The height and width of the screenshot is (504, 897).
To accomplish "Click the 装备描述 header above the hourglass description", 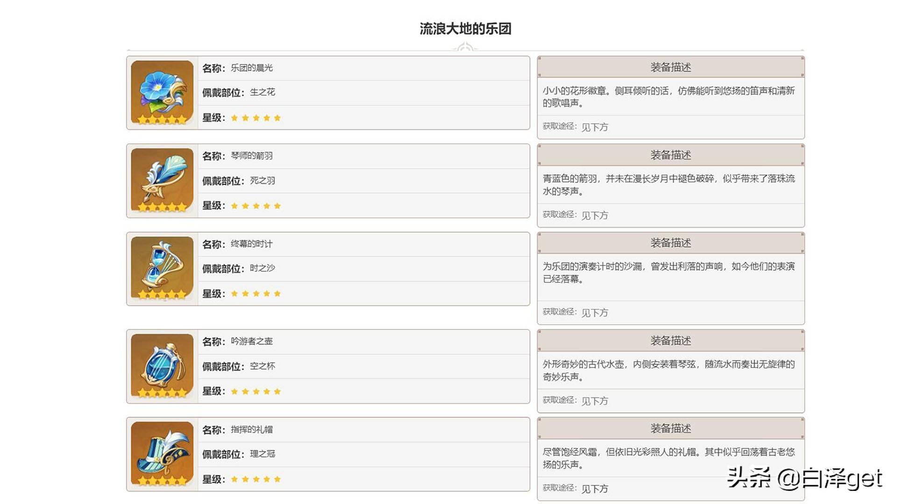I will 671,243.
